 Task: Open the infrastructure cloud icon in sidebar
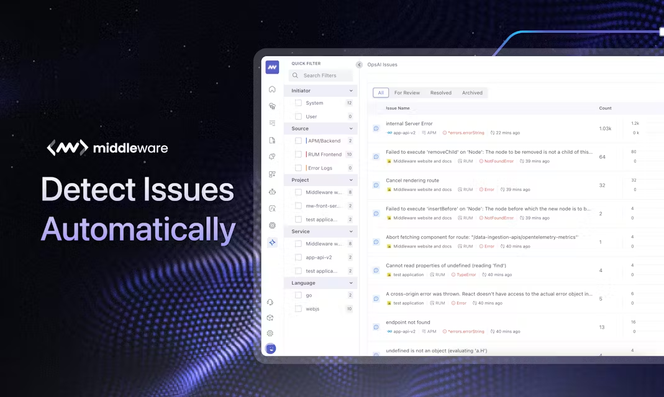[x=272, y=106]
